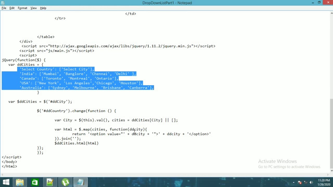This screenshot has height=187, width=333.
Task: Click the 'Canada' cities array line
Action: 69,78
